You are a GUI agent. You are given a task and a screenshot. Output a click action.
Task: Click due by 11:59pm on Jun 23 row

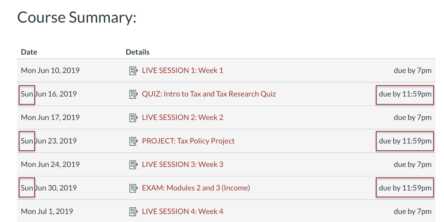[x=405, y=141]
